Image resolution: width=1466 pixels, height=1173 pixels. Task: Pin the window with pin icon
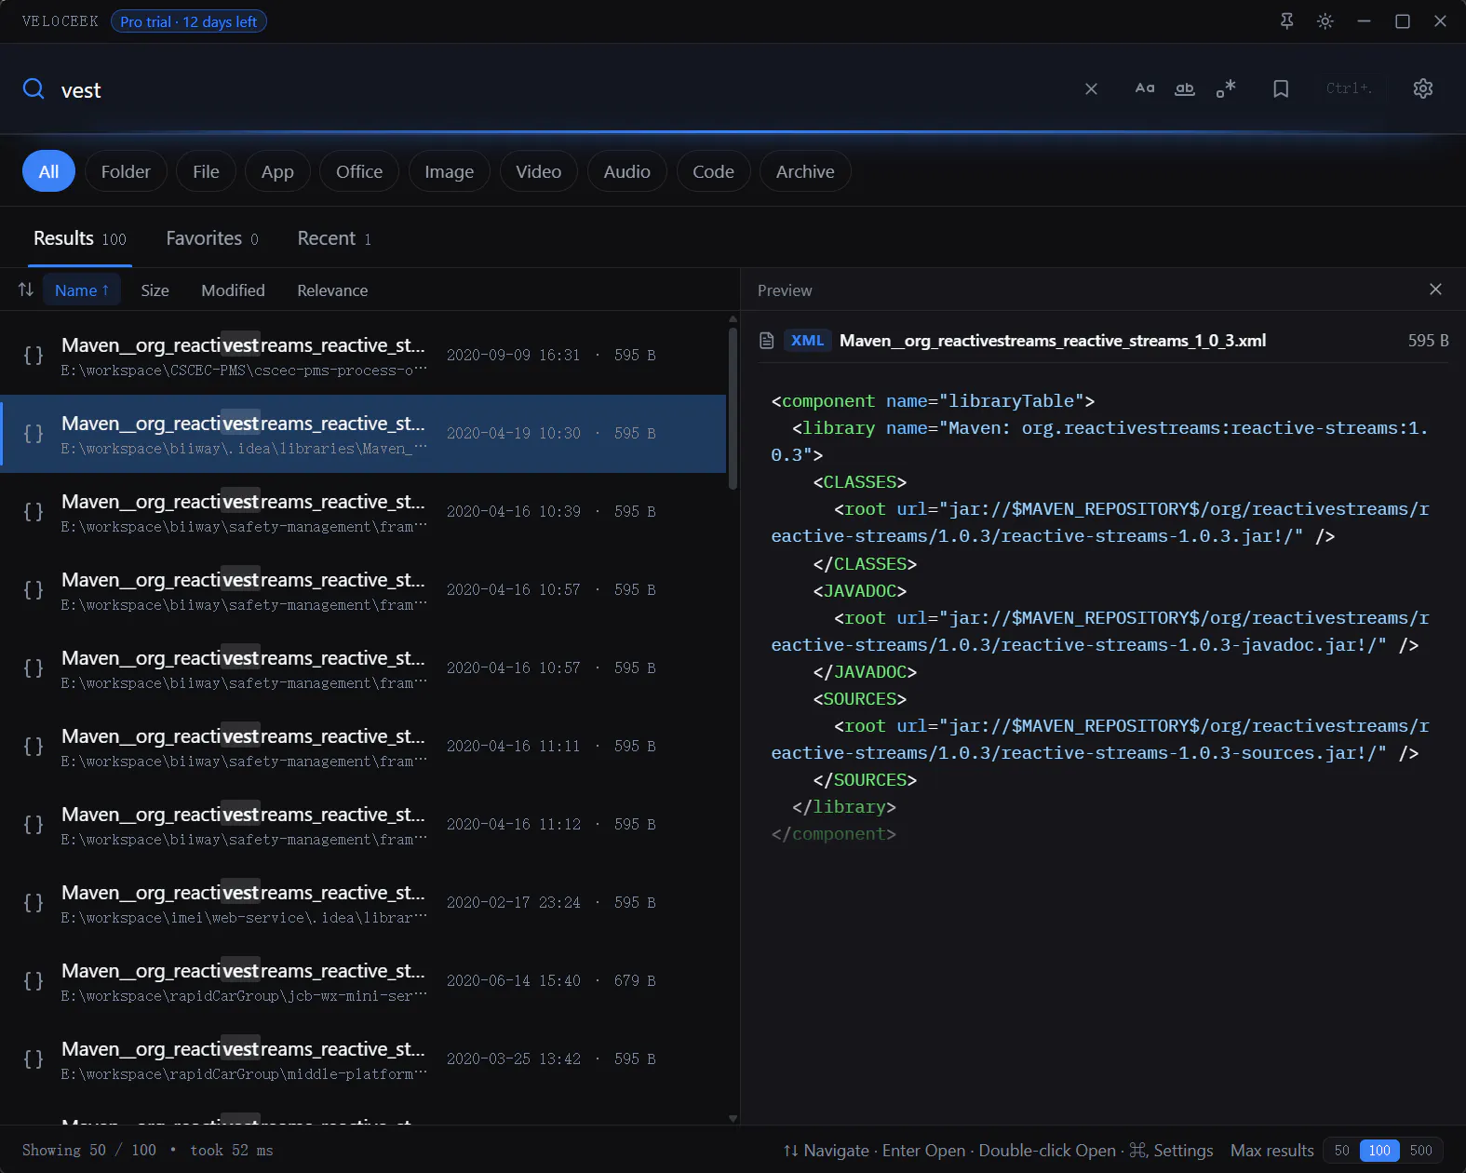(1287, 20)
